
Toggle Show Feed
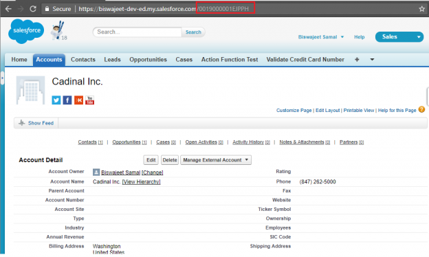tap(36, 123)
